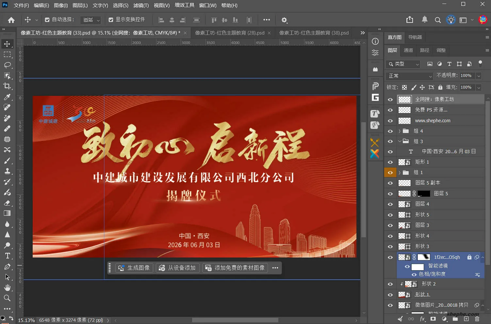The width and height of the screenshot is (491, 324).
Task: Select the Lasso tool
Action: coord(7,65)
